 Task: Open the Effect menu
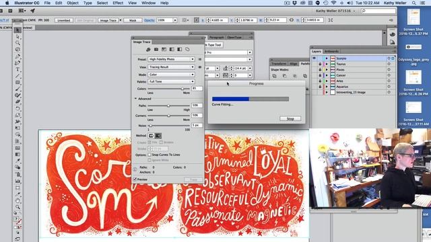118,3
